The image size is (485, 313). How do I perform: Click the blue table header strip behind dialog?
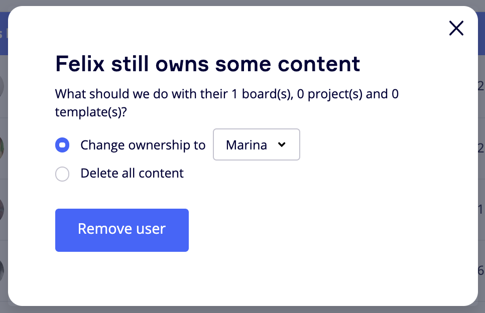(4, 34)
